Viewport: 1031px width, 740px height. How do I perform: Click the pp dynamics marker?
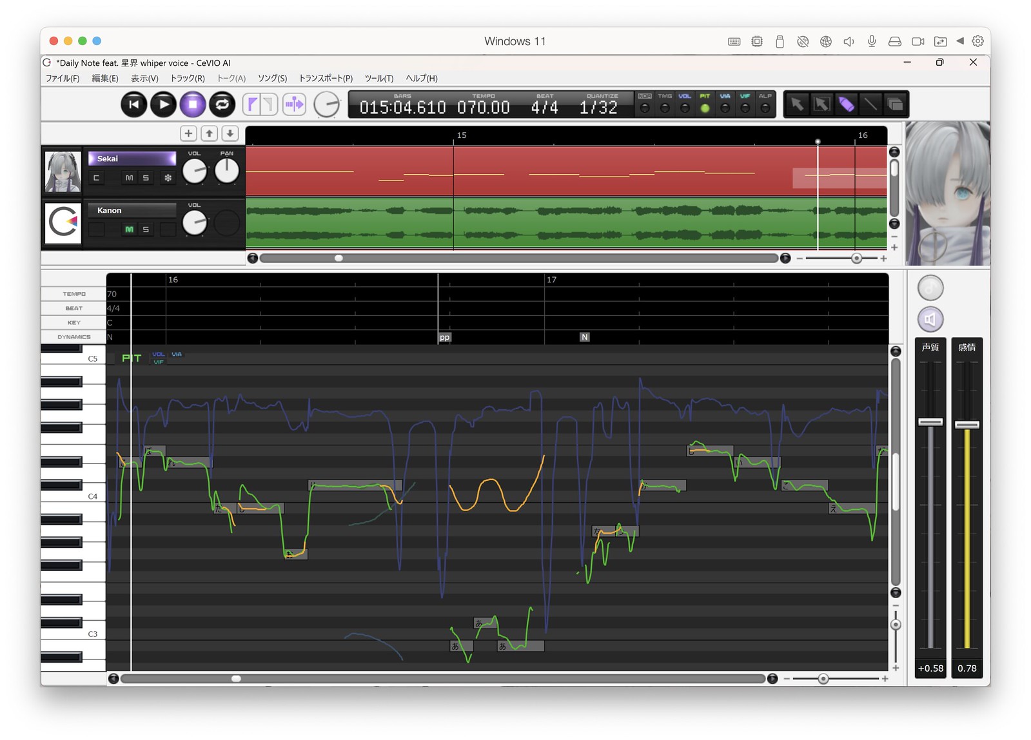[444, 337]
